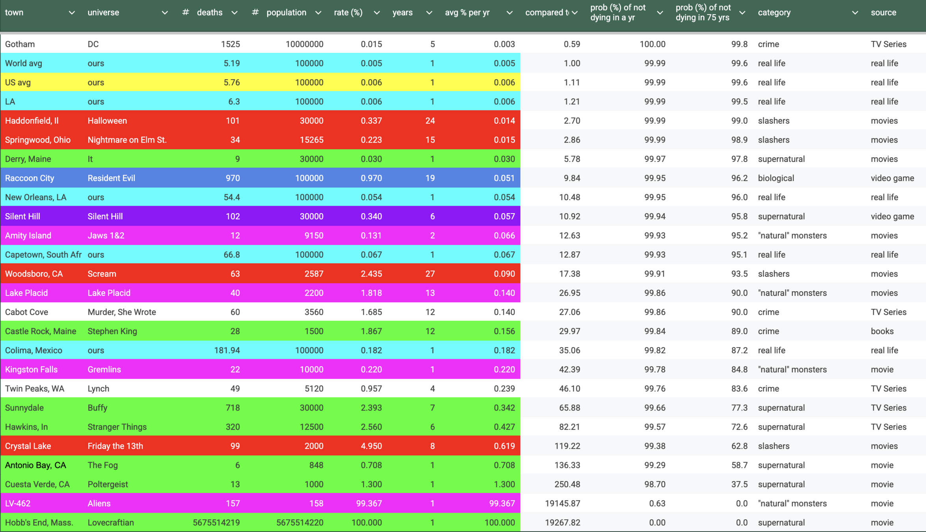Click the source column header
This screenshot has width=926, height=532.
pos(883,13)
